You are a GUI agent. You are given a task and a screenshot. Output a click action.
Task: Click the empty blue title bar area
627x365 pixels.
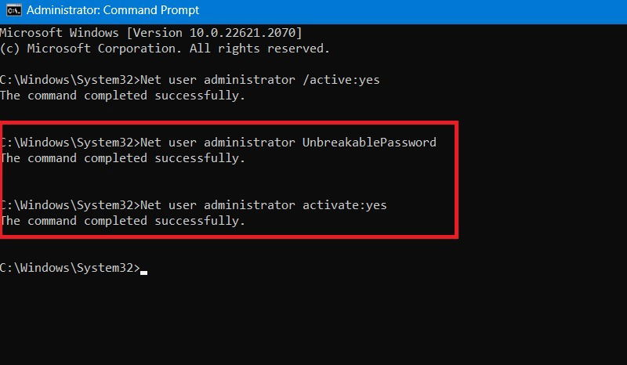pos(412,11)
